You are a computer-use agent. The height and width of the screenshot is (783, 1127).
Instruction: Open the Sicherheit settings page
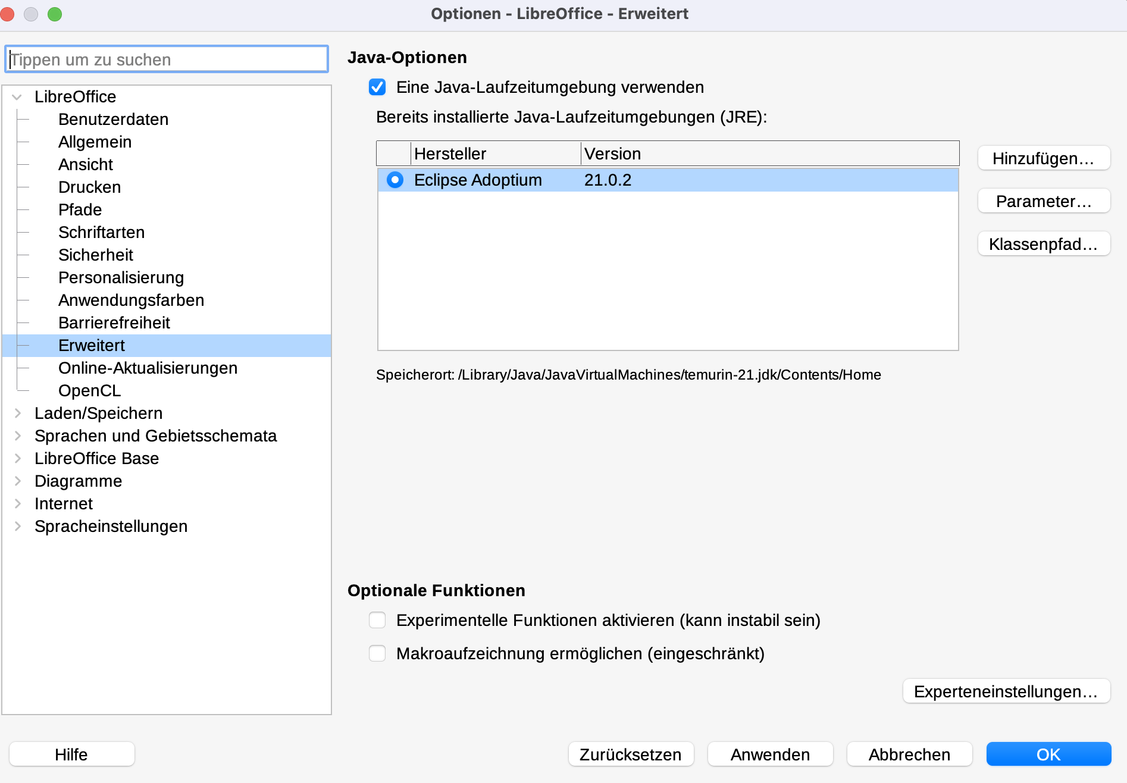[96, 255]
